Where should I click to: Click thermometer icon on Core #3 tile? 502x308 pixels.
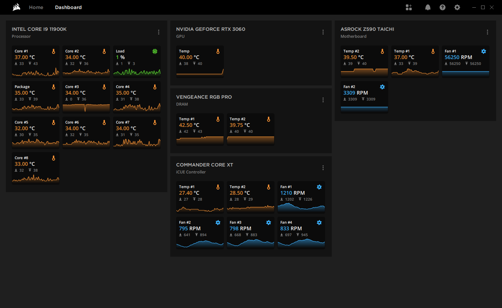coord(104,87)
